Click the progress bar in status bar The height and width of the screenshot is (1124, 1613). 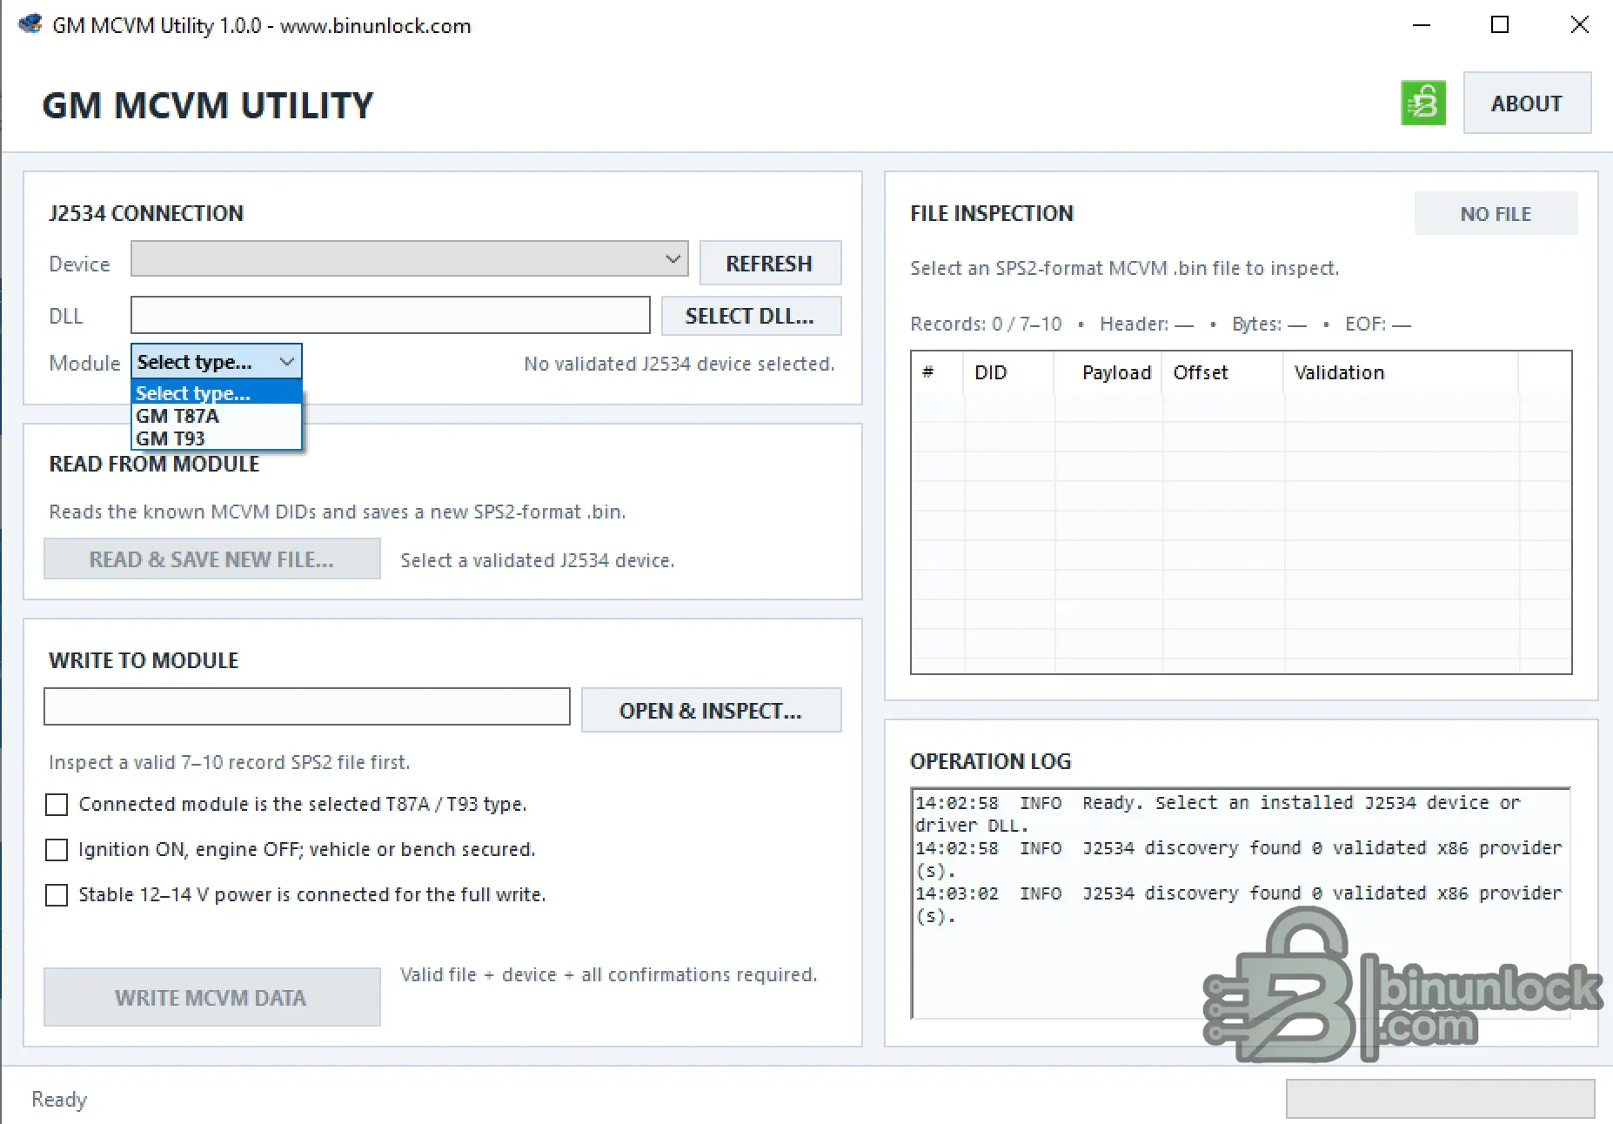point(1440,1099)
